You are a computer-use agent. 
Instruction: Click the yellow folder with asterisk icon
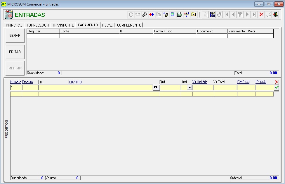pos(194,15)
